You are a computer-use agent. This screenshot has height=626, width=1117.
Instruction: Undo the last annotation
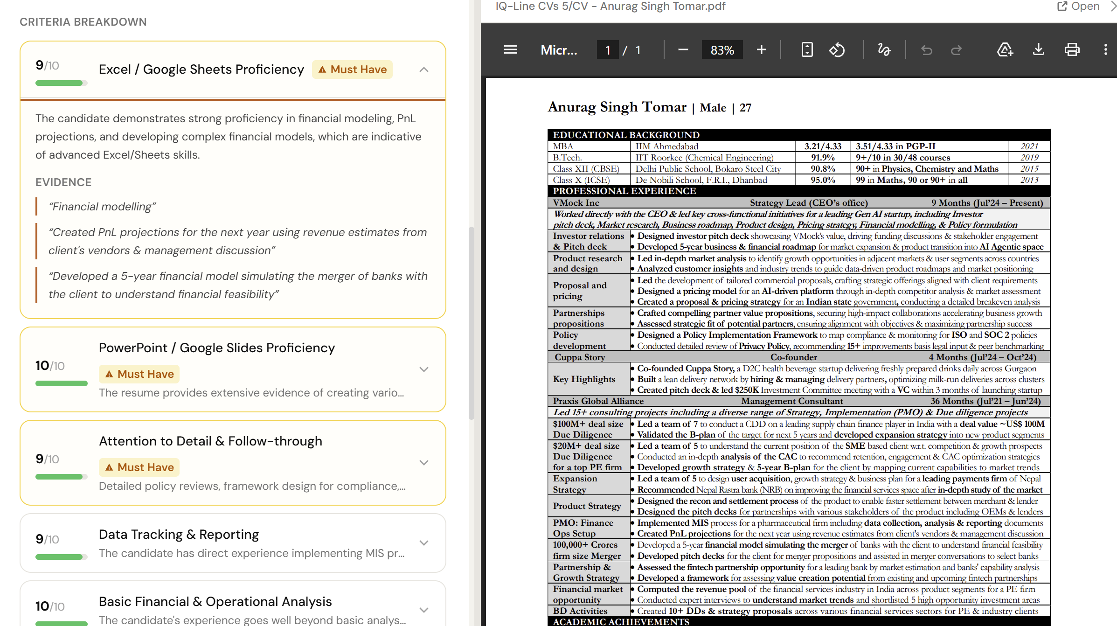click(927, 50)
